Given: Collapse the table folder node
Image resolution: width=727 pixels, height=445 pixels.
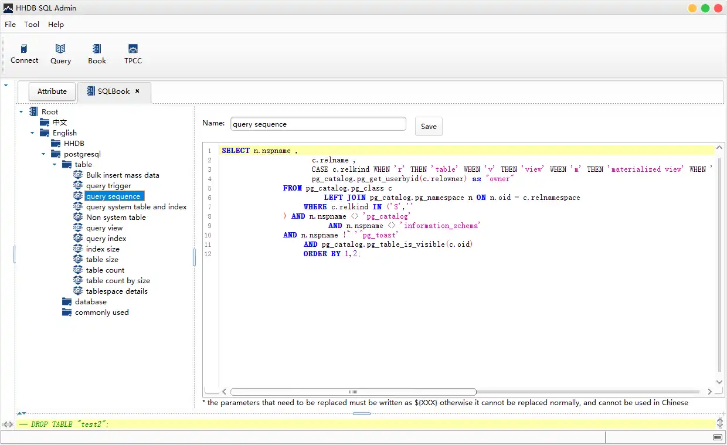Looking at the screenshot, I should (55, 165).
